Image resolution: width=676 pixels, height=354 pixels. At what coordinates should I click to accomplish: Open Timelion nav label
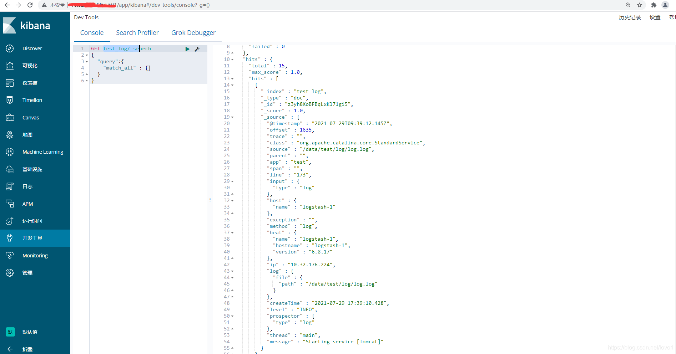point(32,100)
